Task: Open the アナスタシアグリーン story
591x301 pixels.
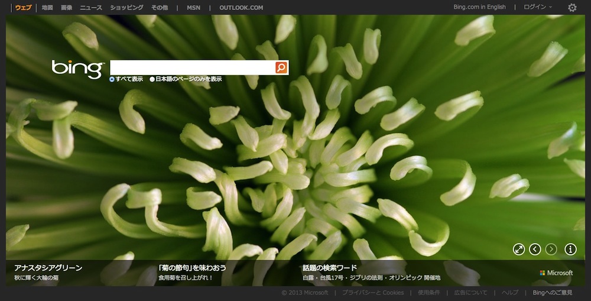Action: [48, 268]
